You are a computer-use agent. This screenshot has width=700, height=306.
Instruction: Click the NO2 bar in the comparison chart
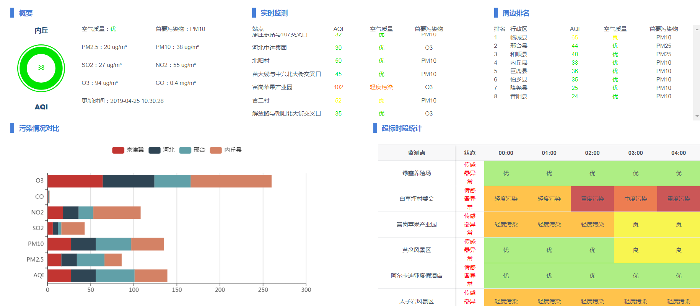coord(94,213)
